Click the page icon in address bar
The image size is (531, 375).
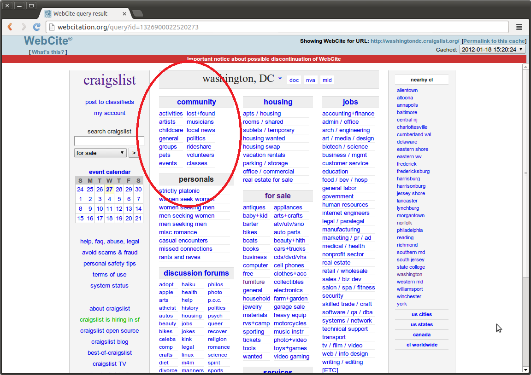(x=52, y=27)
